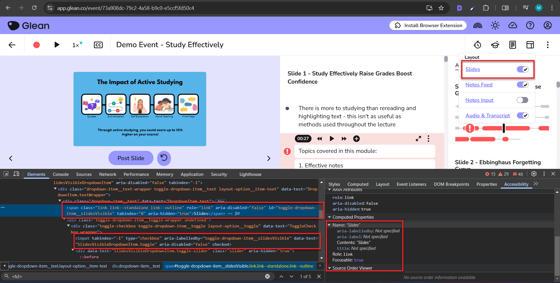Expand transcript with fullscreen arrows icon
This screenshot has width=560, height=283.
418,139
